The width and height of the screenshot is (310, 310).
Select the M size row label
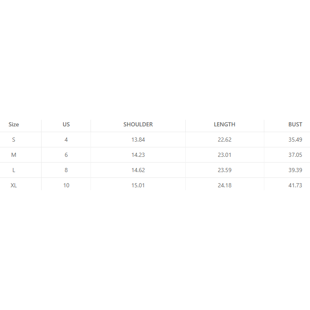14,155
